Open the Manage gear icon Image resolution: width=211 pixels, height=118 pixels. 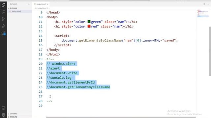click(4, 115)
